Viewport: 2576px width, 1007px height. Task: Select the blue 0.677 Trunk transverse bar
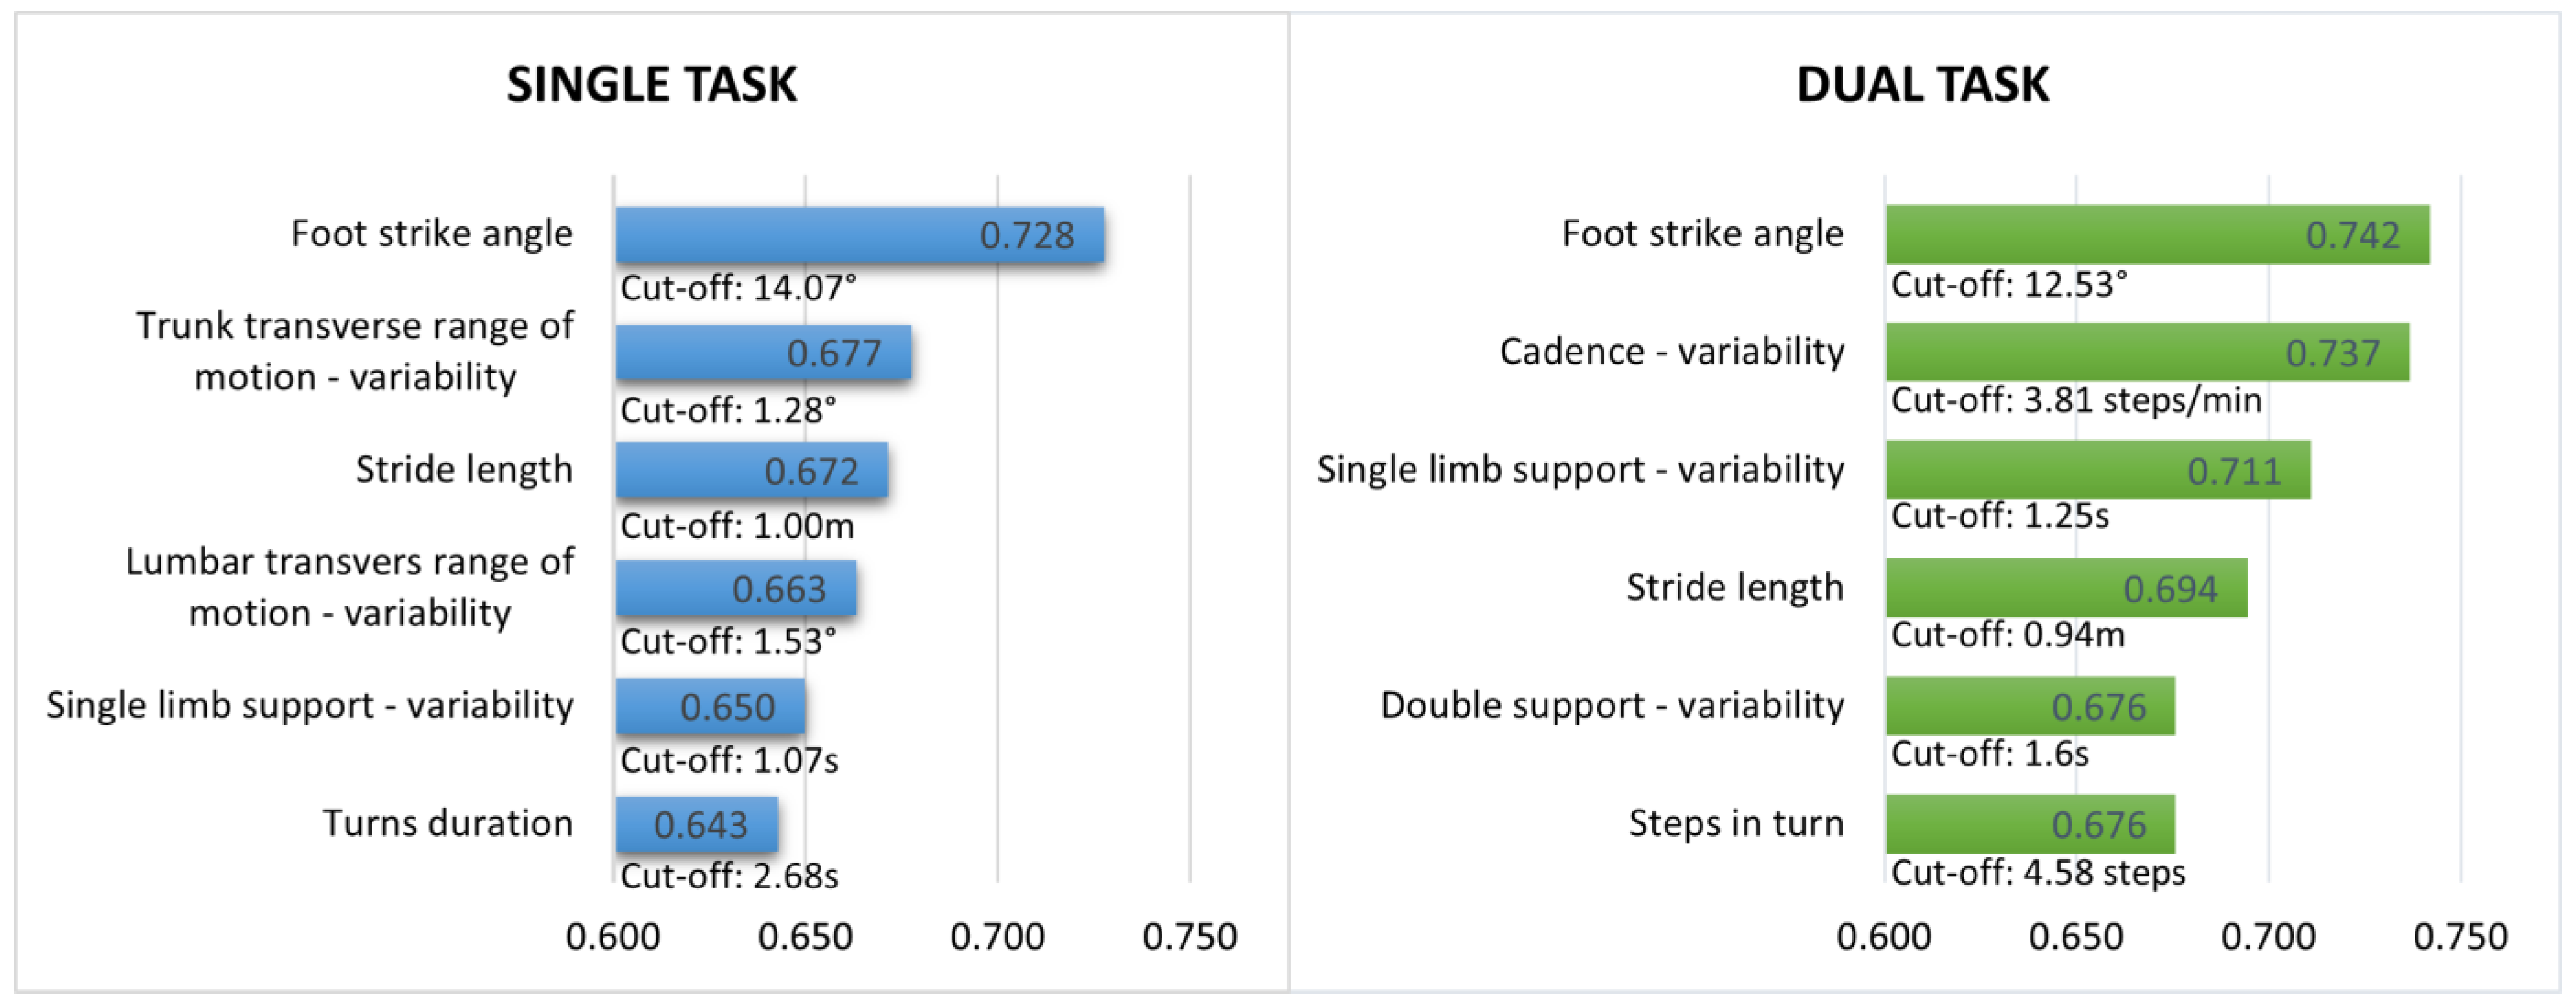tap(763, 353)
